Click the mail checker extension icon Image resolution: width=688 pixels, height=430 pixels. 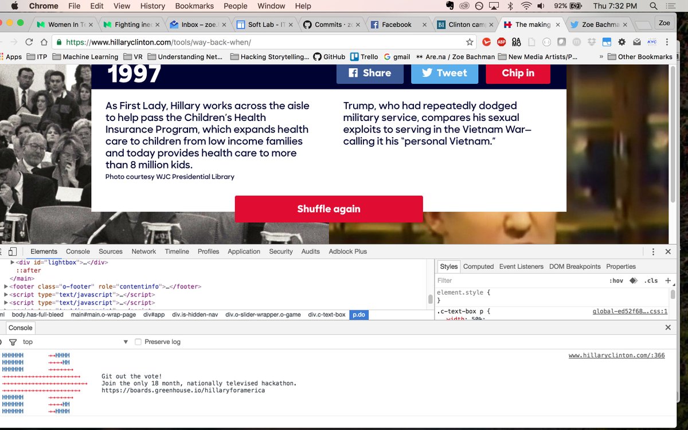[636, 42]
